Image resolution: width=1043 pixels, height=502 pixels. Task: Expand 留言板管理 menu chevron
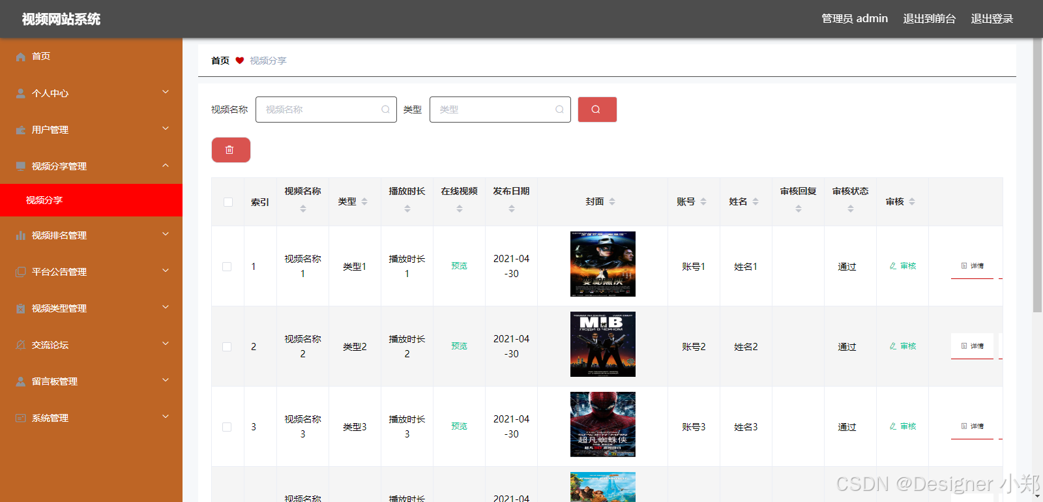click(x=166, y=380)
